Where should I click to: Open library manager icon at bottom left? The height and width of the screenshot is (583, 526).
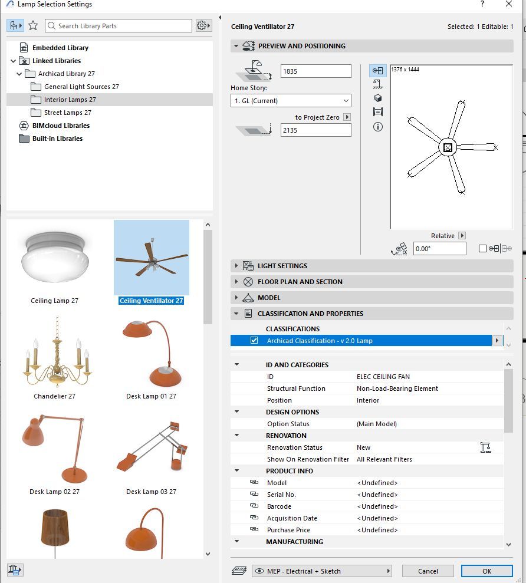click(15, 569)
